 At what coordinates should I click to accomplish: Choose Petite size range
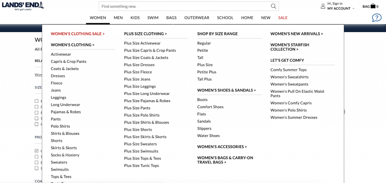202,50
